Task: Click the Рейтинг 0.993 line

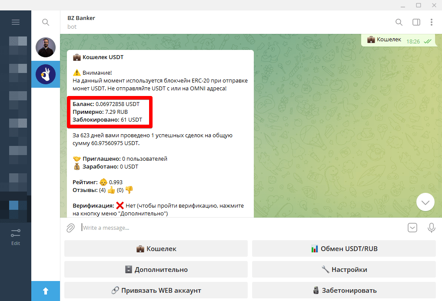Action: (x=97, y=182)
